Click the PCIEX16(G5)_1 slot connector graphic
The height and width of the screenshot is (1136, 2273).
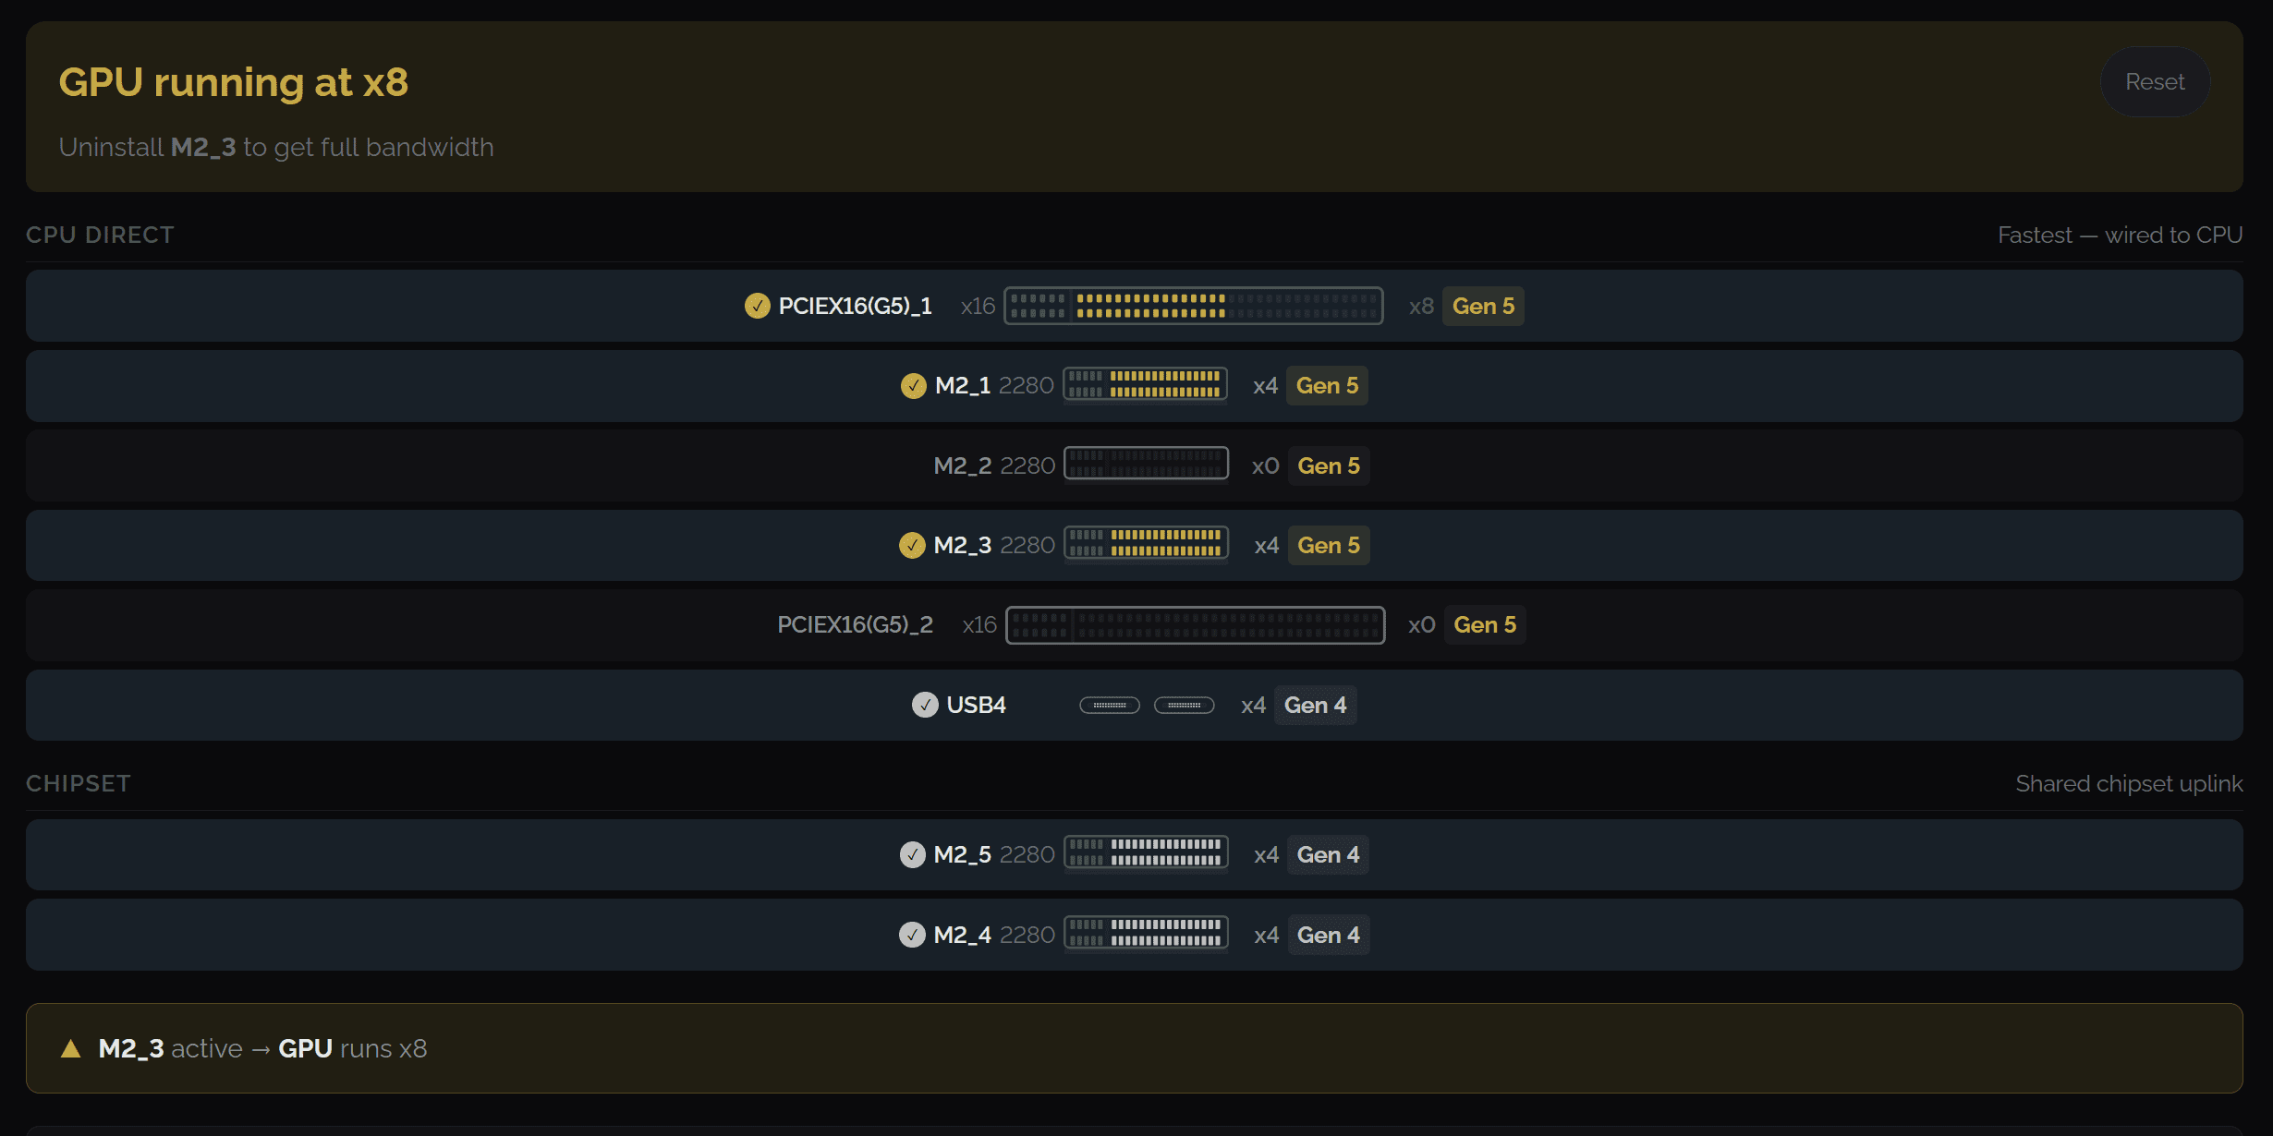pos(1193,307)
